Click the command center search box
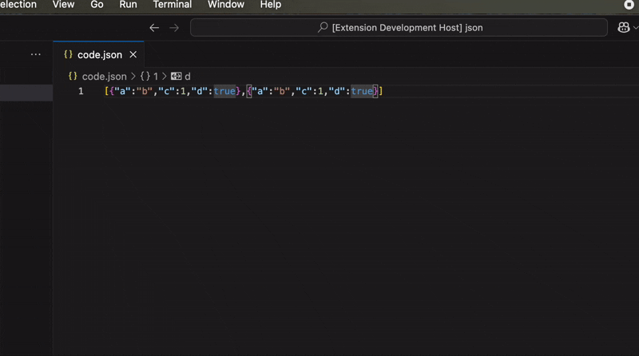Viewport: 639px width, 356px height. tap(399, 28)
